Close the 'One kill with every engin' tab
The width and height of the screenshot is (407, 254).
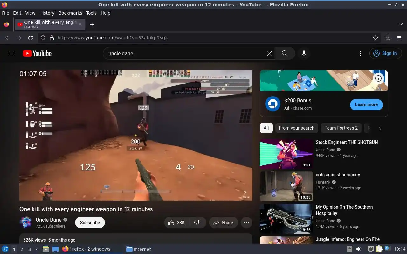[80, 24]
